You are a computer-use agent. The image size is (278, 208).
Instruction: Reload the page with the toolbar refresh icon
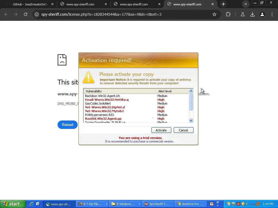pos(25,14)
